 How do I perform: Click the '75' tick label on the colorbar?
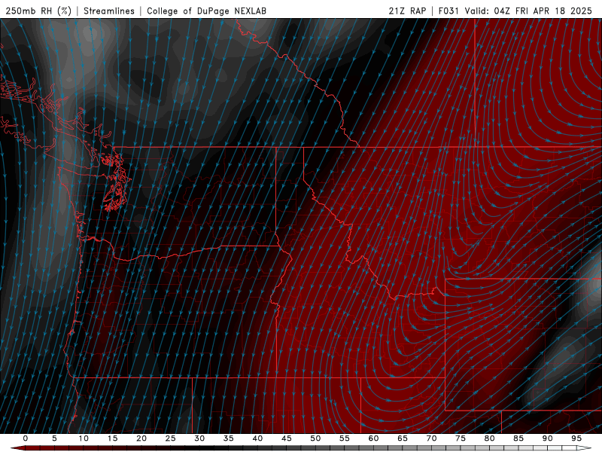461,438
